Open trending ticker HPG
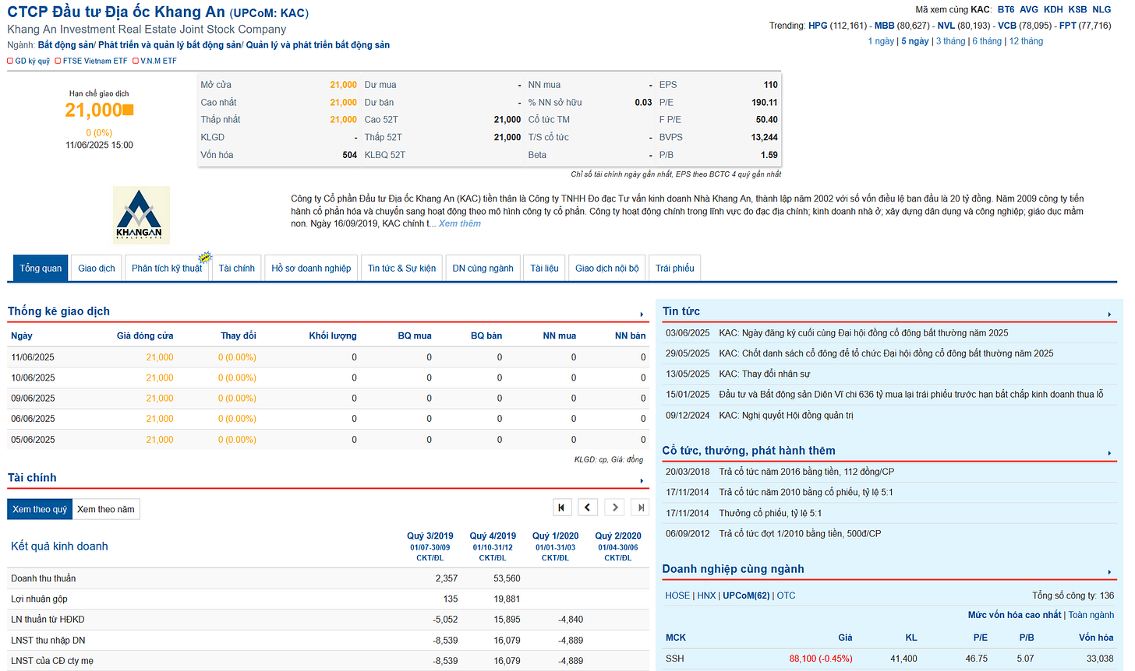 tap(818, 26)
